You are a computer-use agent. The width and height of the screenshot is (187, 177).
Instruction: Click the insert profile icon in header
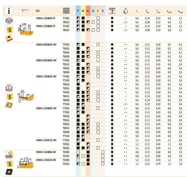(26, 11)
